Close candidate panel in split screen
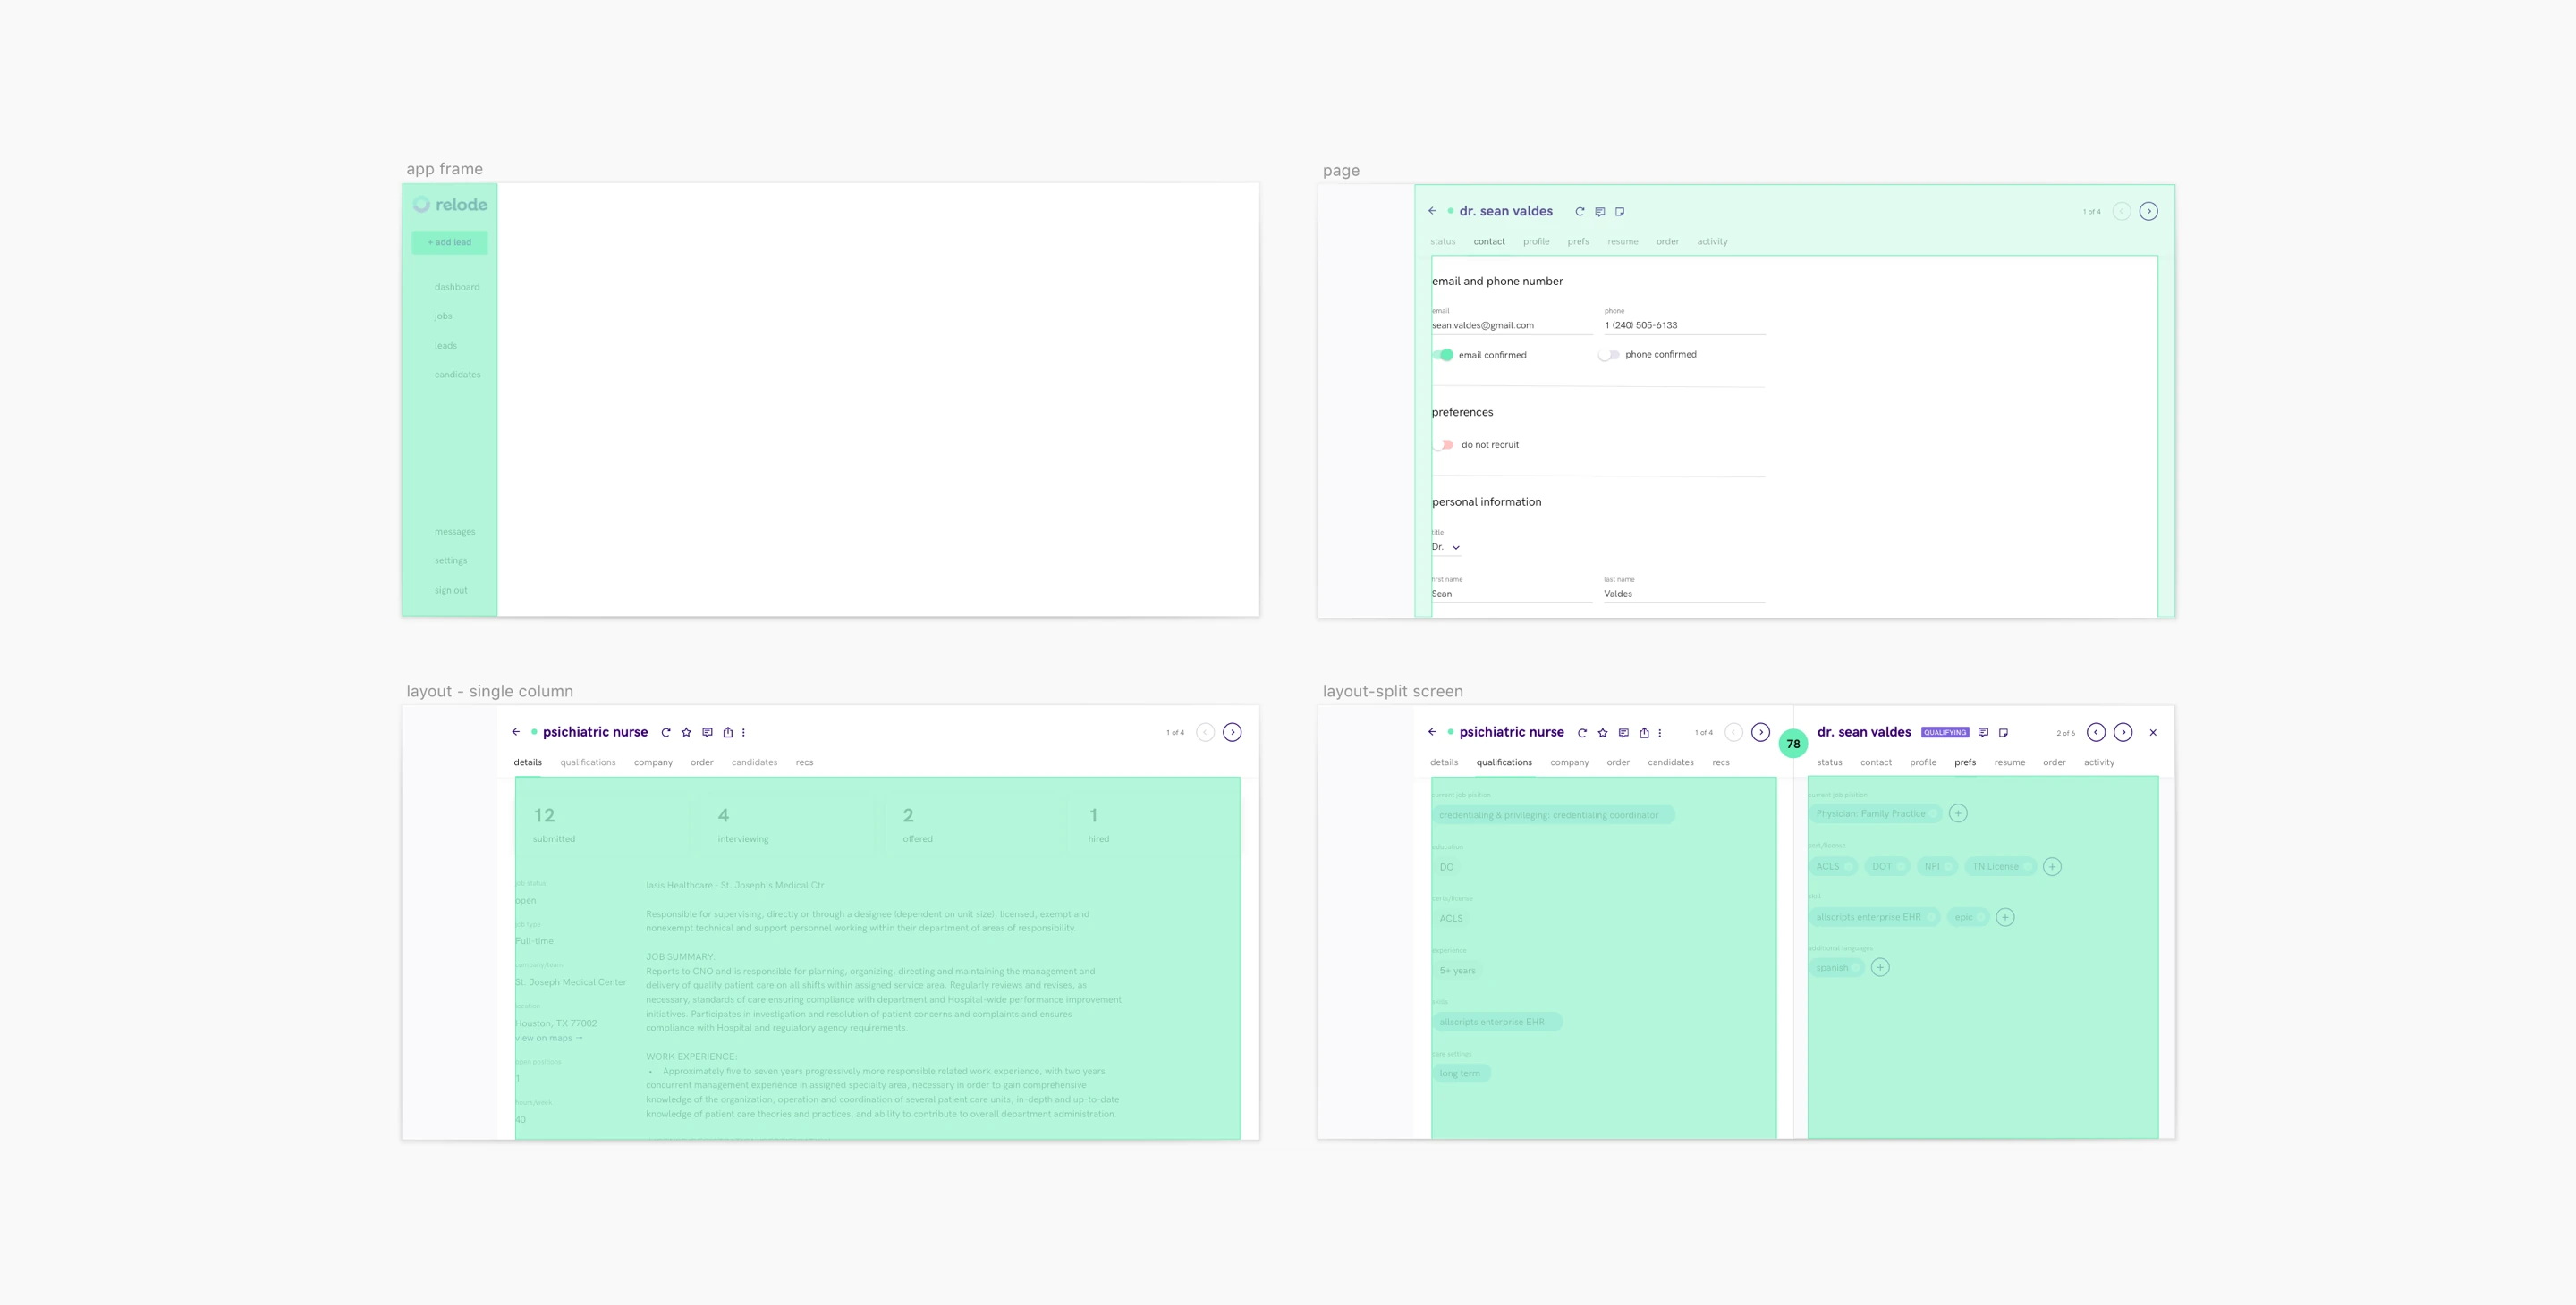This screenshot has height=1305, width=2576. click(x=2153, y=732)
